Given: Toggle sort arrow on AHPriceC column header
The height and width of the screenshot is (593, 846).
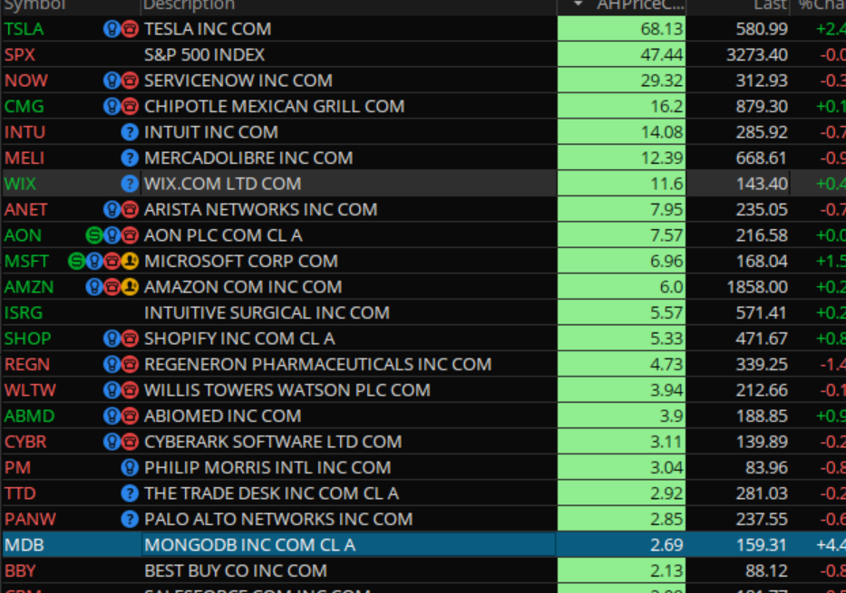Looking at the screenshot, I should (579, 5).
